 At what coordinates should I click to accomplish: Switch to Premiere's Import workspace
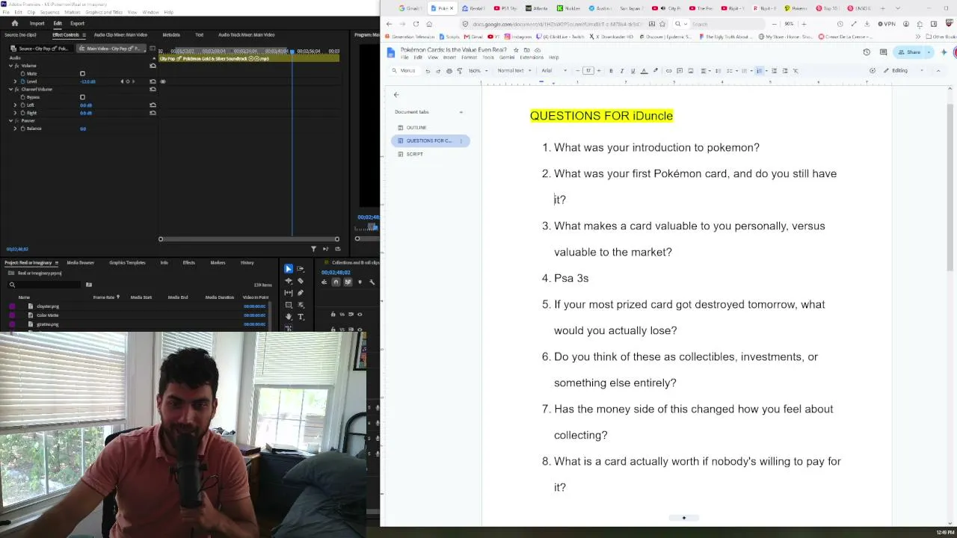[x=37, y=23]
